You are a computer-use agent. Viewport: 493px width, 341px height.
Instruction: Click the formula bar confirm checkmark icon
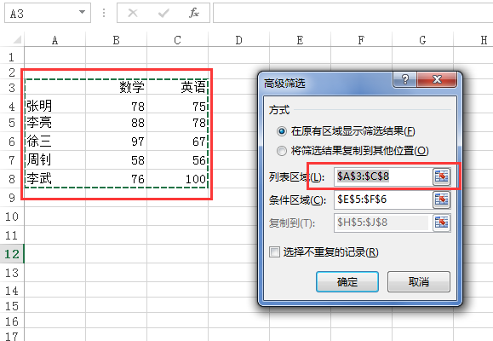[163, 13]
